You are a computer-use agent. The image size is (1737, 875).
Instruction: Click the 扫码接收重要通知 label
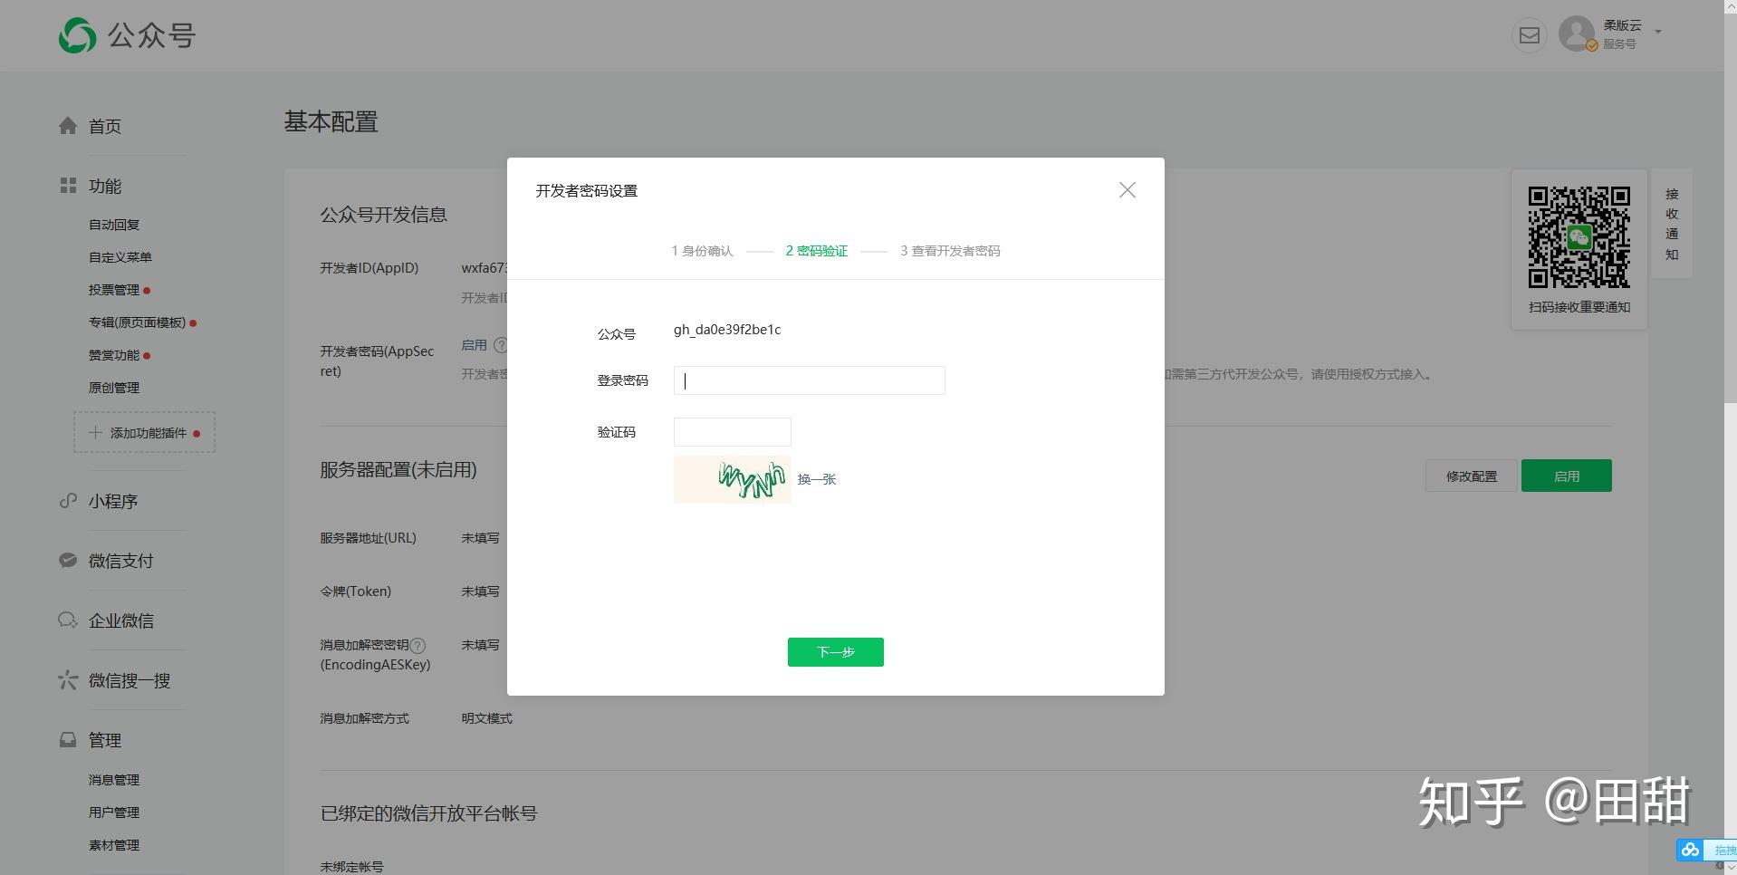click(1579, 307)
